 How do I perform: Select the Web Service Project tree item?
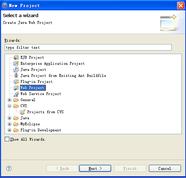pos(41,94)
